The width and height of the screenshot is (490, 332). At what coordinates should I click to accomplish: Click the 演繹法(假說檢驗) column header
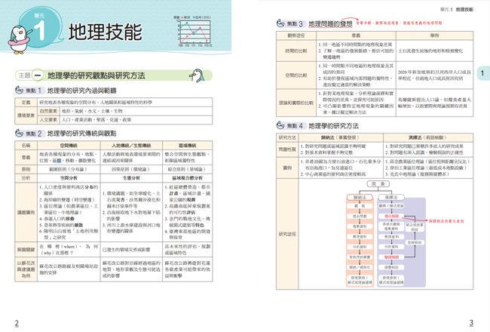point(428,137)
